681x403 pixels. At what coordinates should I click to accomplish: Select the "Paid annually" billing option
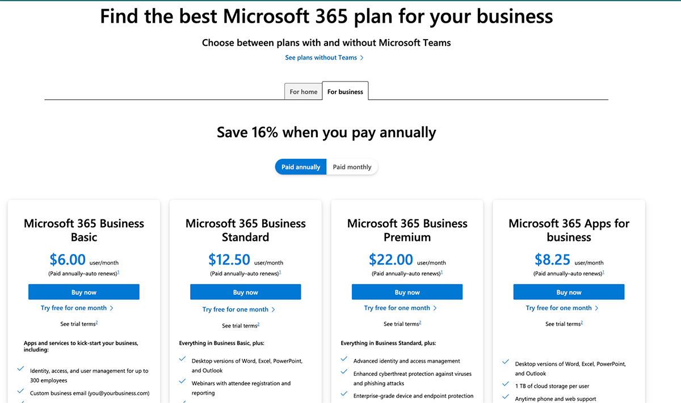[x=300, y=167]
